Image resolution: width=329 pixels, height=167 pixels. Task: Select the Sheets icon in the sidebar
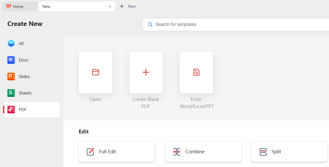pyautogui.click(x=11, y=93)
